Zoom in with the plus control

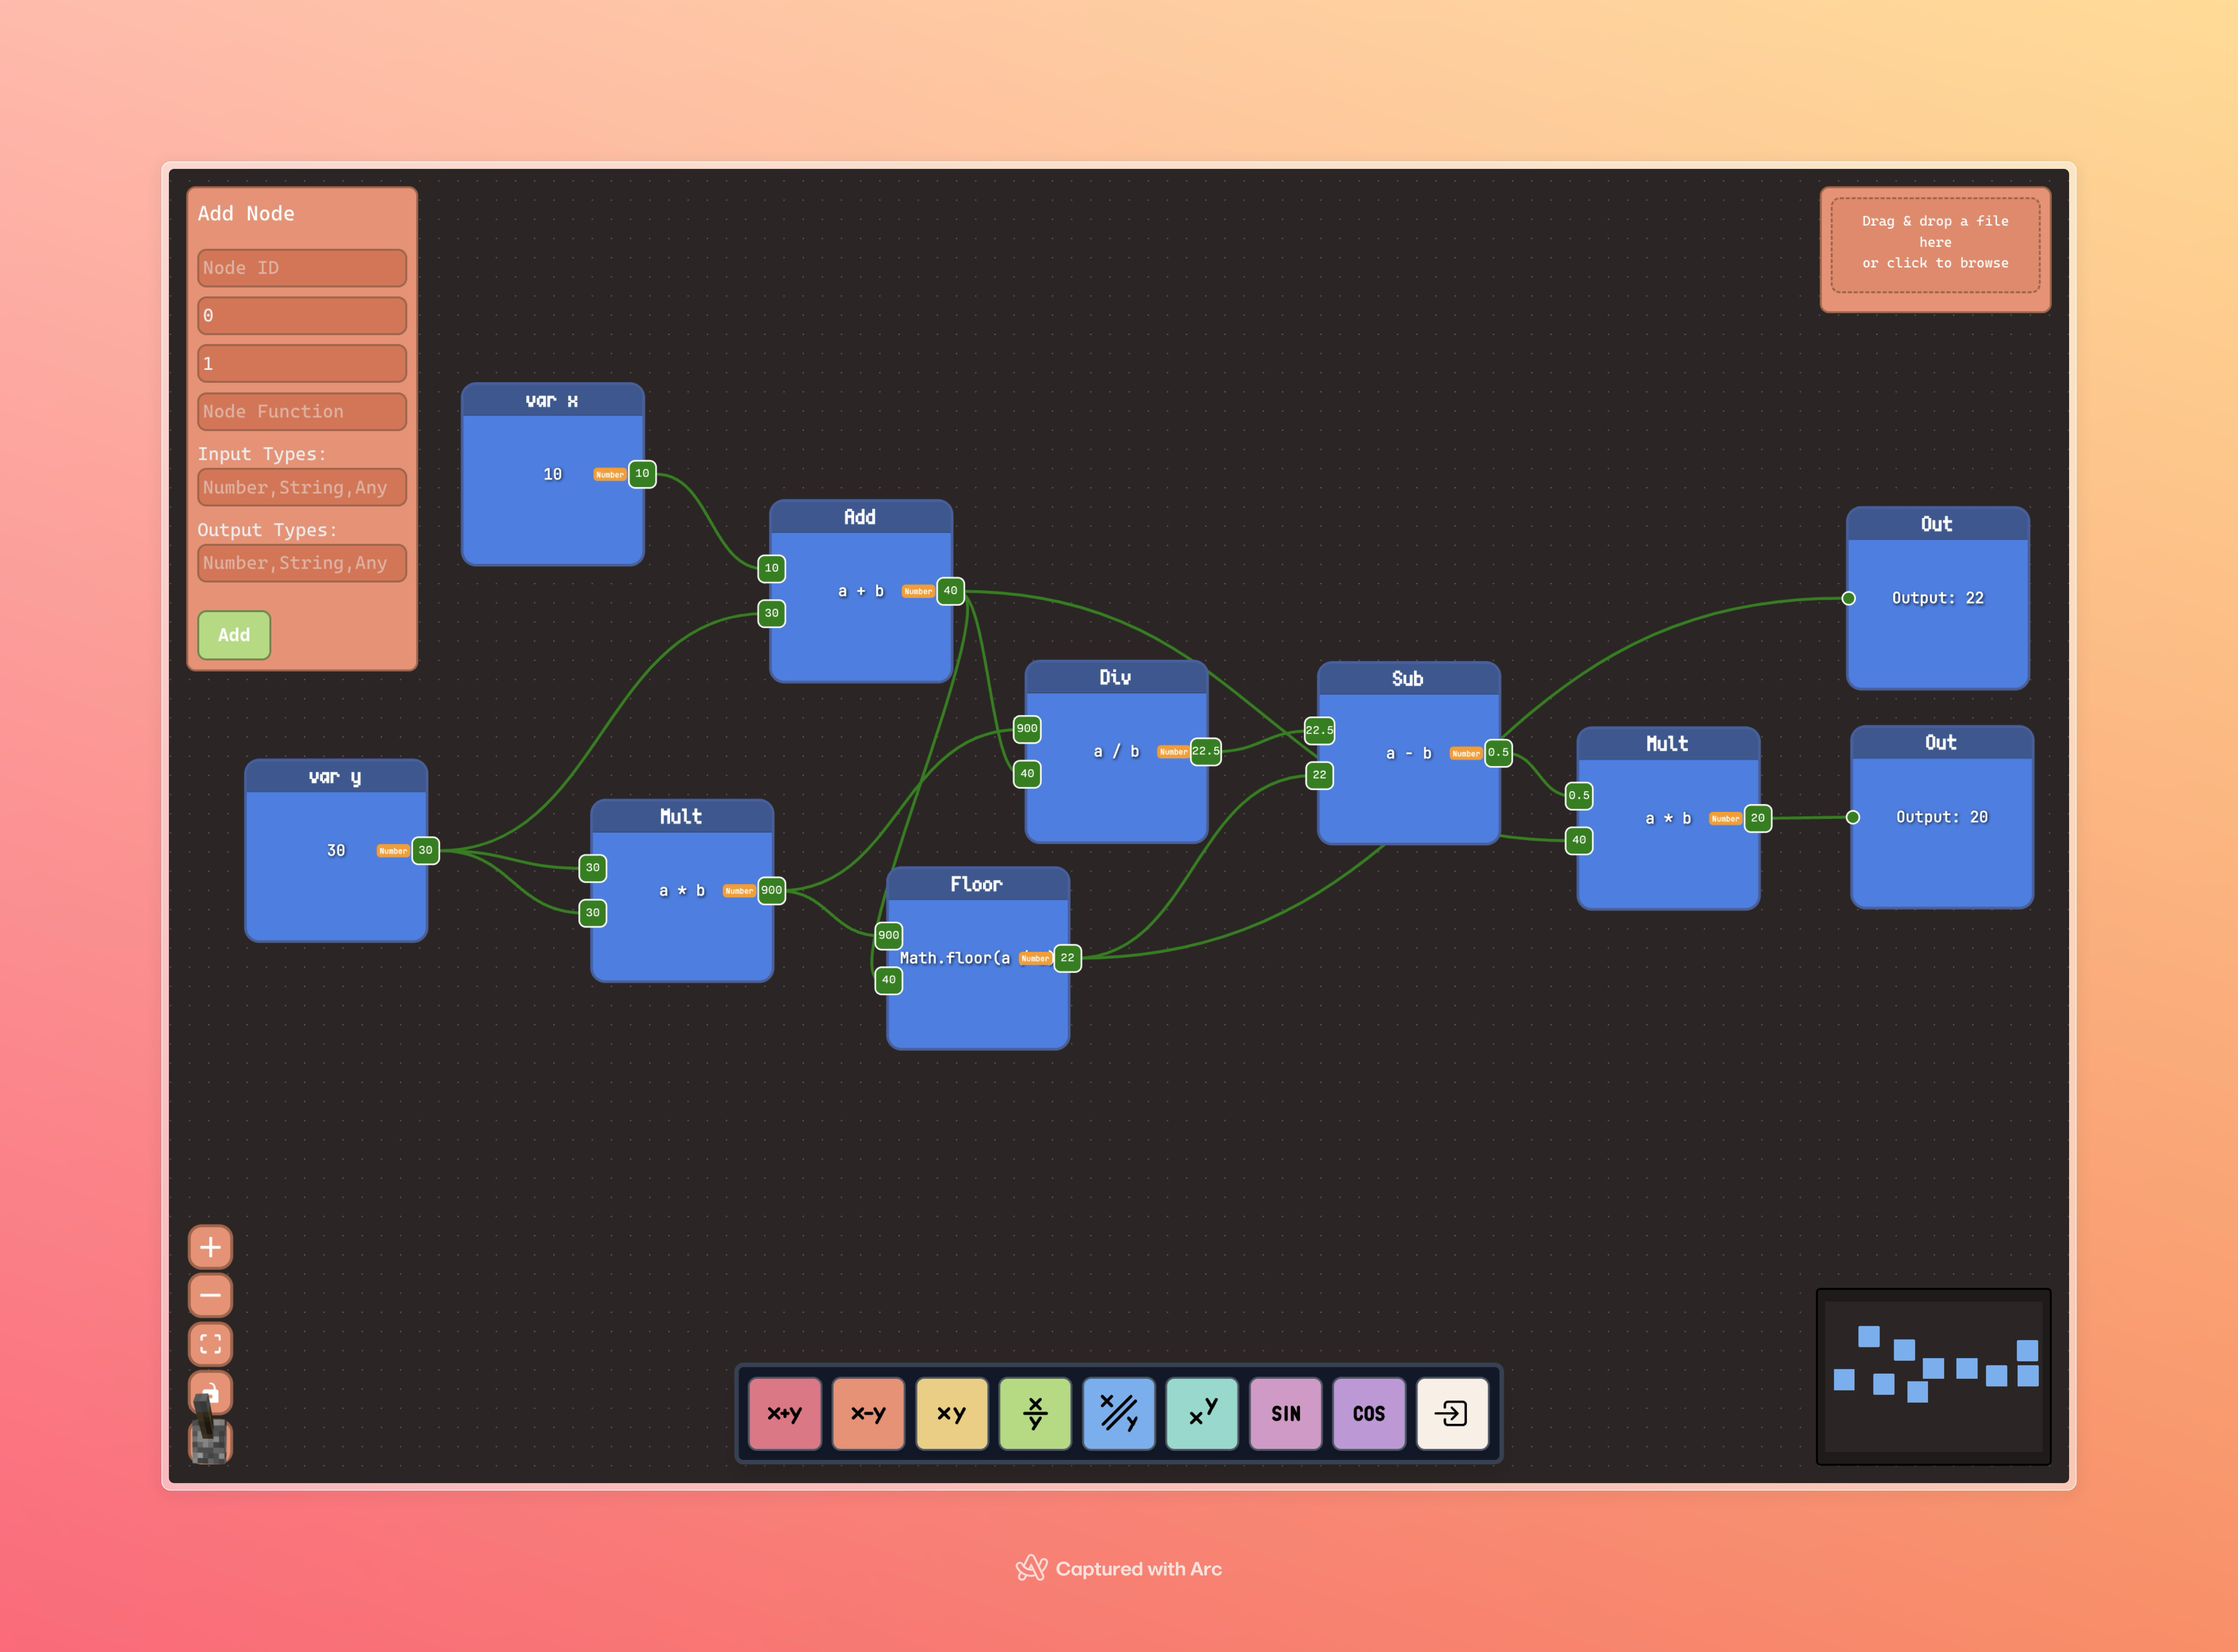click(210, 1247)
